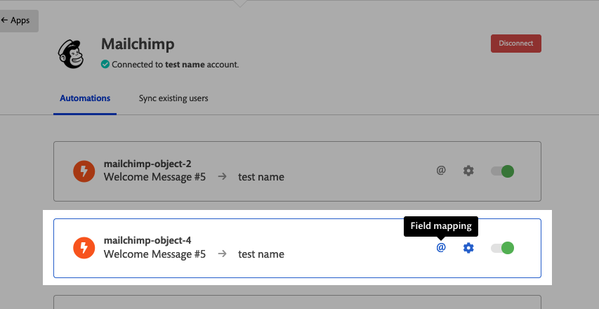Click test name in mailchimp-object-2 row

pos(261,177)
